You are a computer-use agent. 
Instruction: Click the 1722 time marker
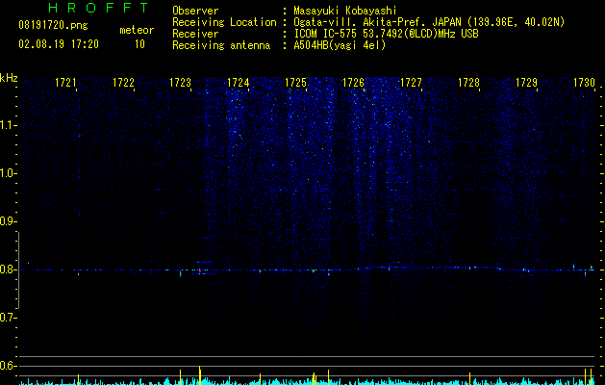(x=123, y=83)
